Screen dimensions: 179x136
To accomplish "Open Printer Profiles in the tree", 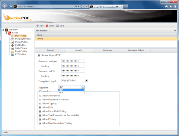I will click(x=21, y=42).
